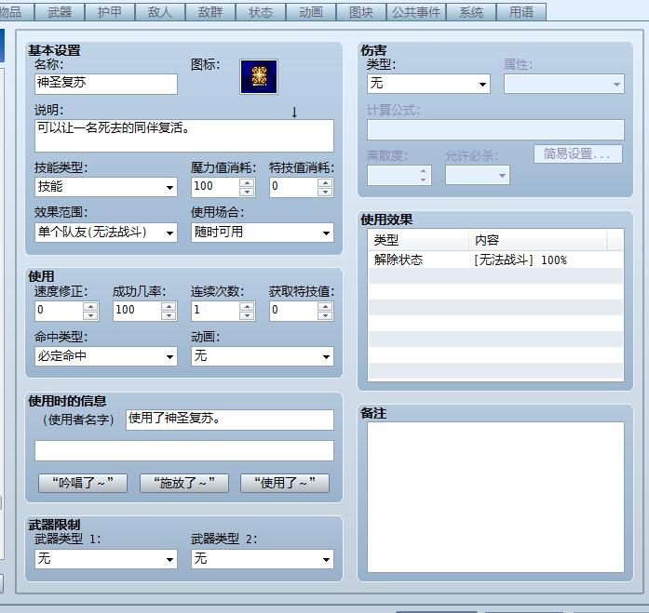
Task: Increase 魔力值消耗 with up arrow
Action: (247, 182)
